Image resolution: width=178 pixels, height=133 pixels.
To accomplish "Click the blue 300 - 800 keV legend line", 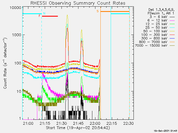I will 172,38.
